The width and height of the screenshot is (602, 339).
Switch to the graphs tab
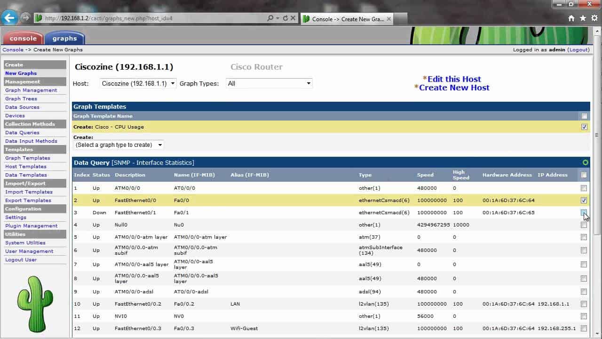tap(64, 38)
